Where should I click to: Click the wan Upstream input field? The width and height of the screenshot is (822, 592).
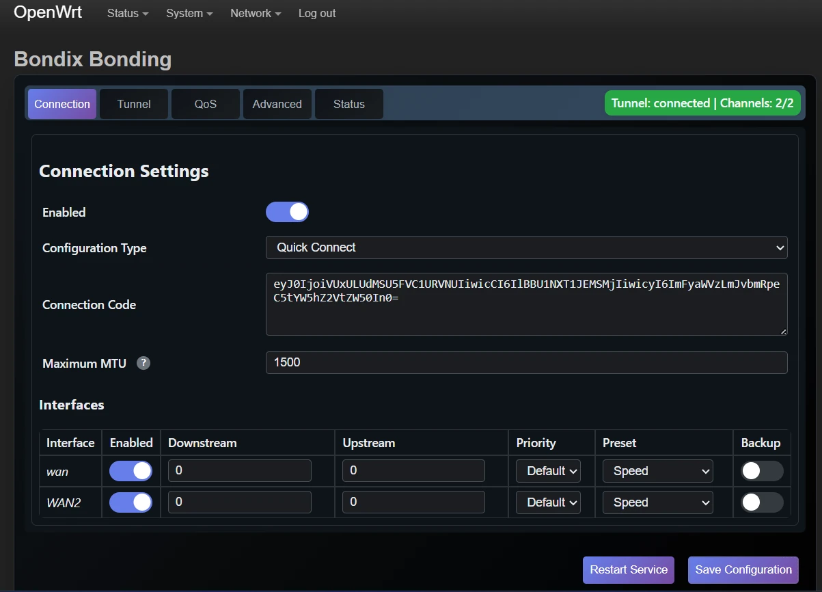point(413,471)
